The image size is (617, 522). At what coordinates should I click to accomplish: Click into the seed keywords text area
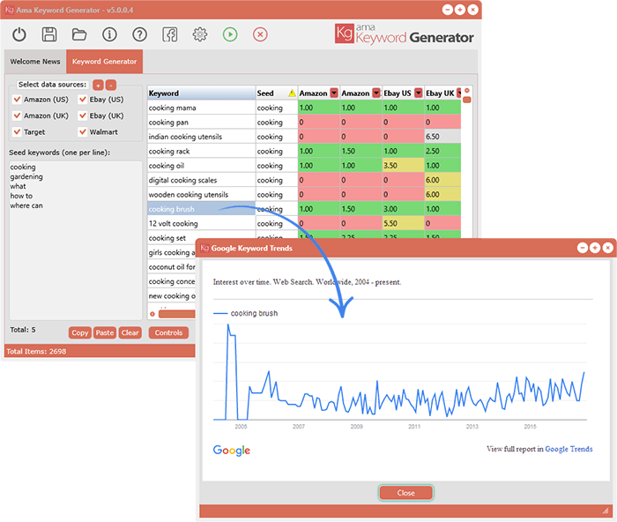click(76, 240)
